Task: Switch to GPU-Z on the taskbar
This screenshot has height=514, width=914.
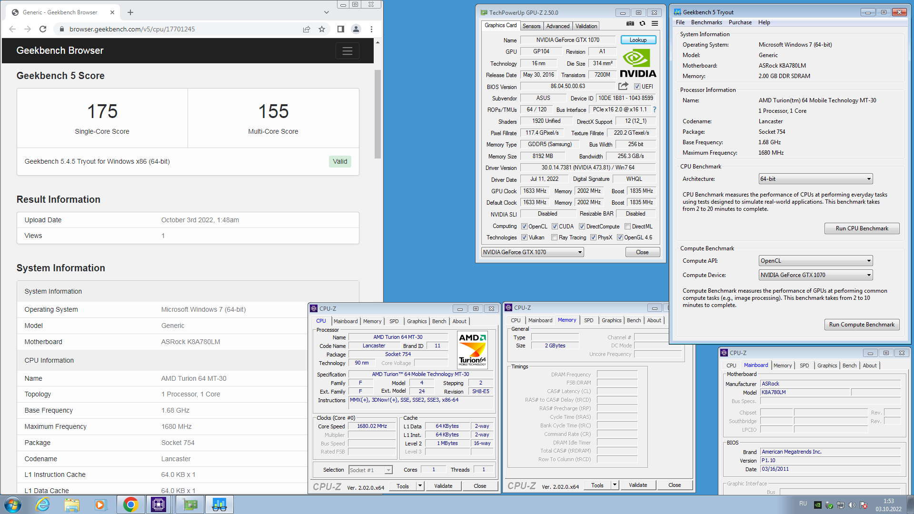Action: [190, 504]
